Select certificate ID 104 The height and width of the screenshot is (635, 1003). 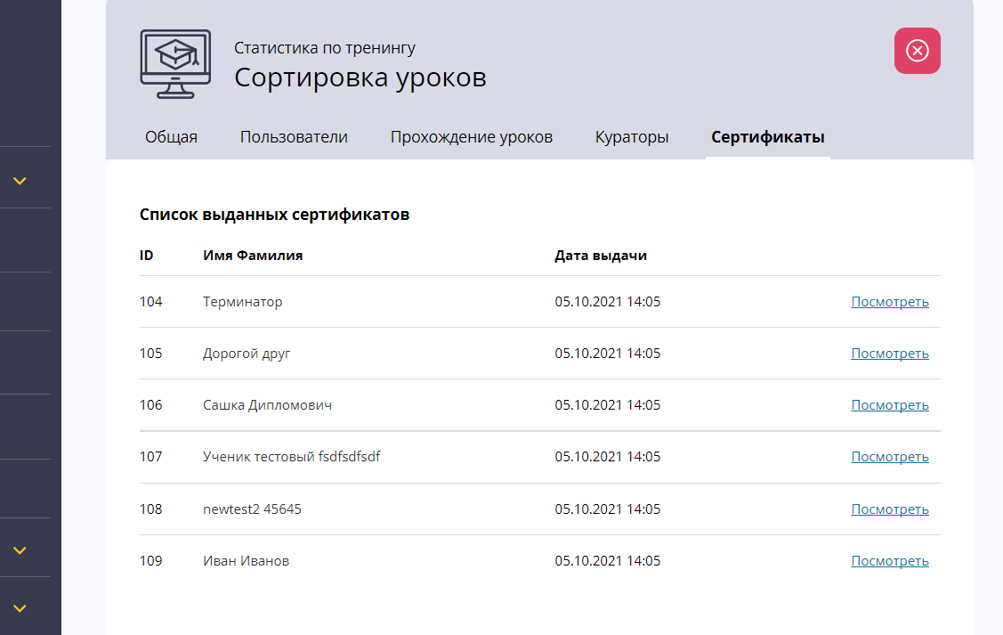click(151, 302)
